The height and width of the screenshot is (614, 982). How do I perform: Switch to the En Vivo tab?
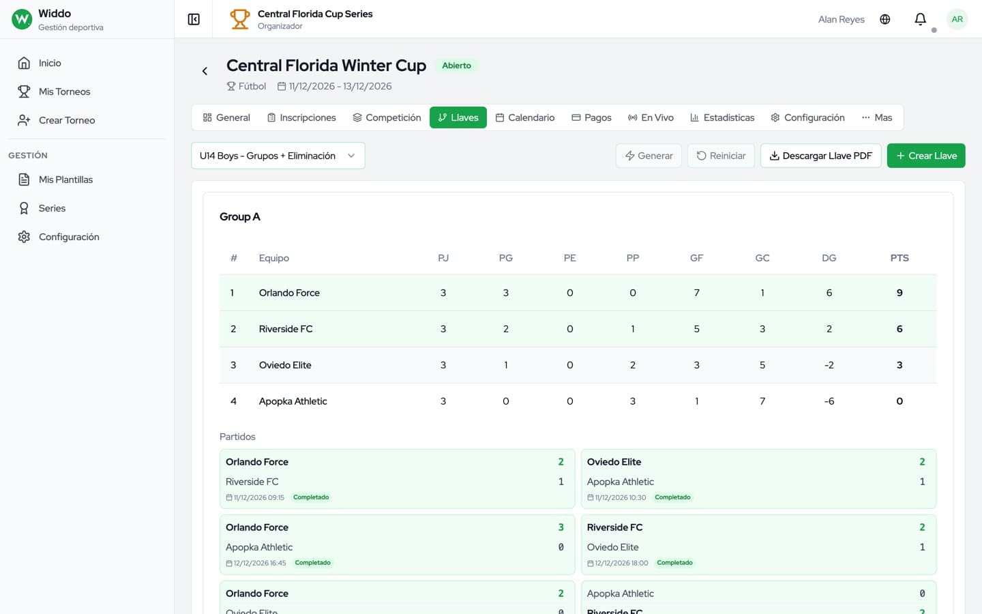point(651,117)
